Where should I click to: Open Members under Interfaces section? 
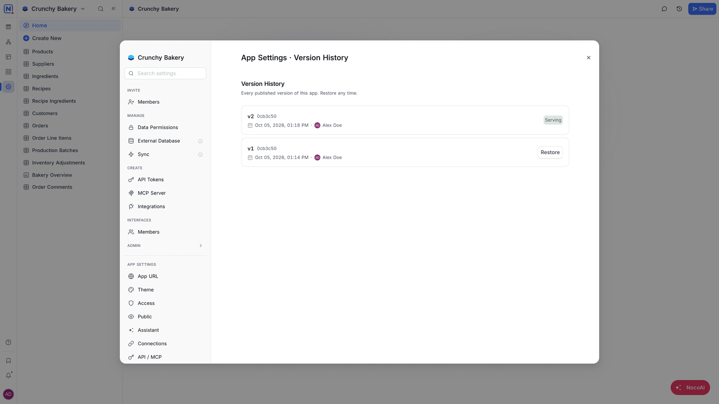point(165,232)
